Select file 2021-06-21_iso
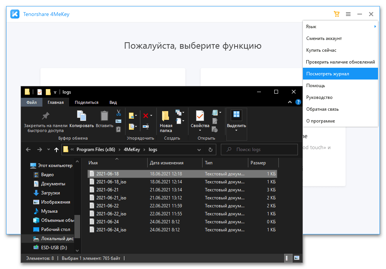 [x=182, y=198]
